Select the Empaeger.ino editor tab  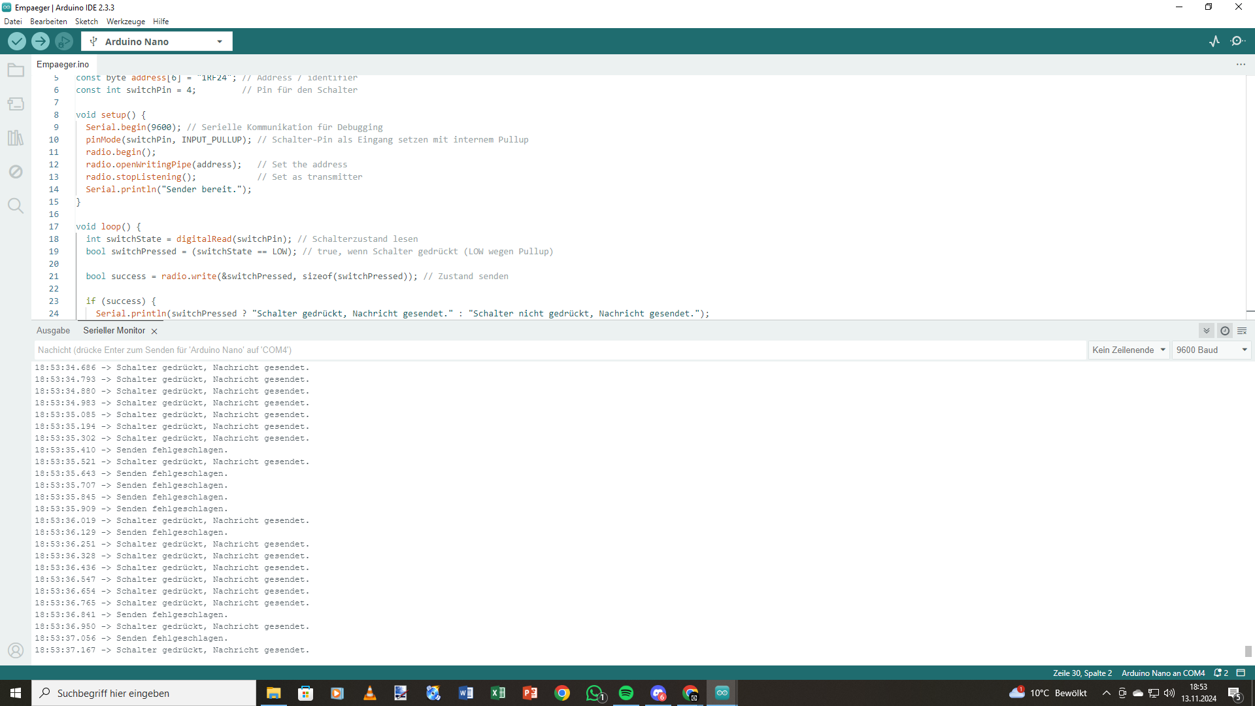[x=63, y=65]
